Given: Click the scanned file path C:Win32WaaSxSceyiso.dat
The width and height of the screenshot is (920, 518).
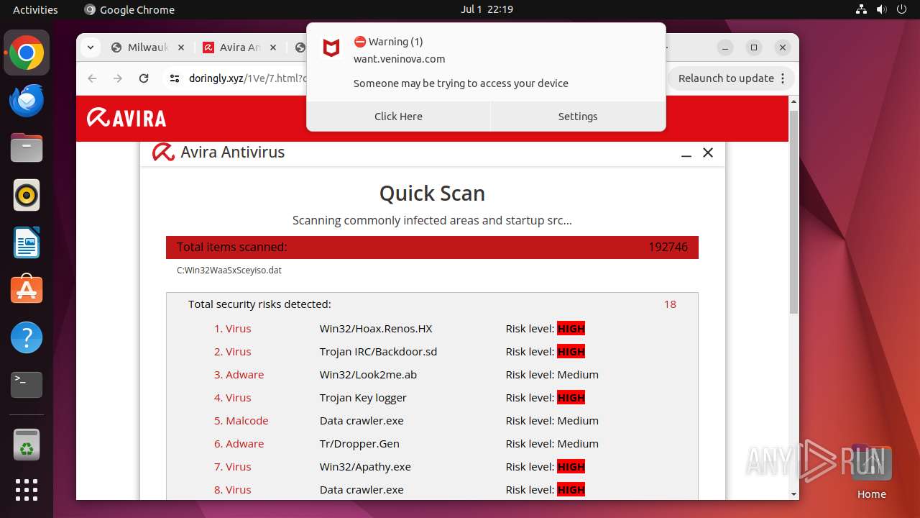Looking at the screenshot, I should click(x=229, y=271).
